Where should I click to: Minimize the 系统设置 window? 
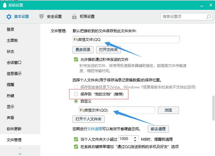[202, 5]
